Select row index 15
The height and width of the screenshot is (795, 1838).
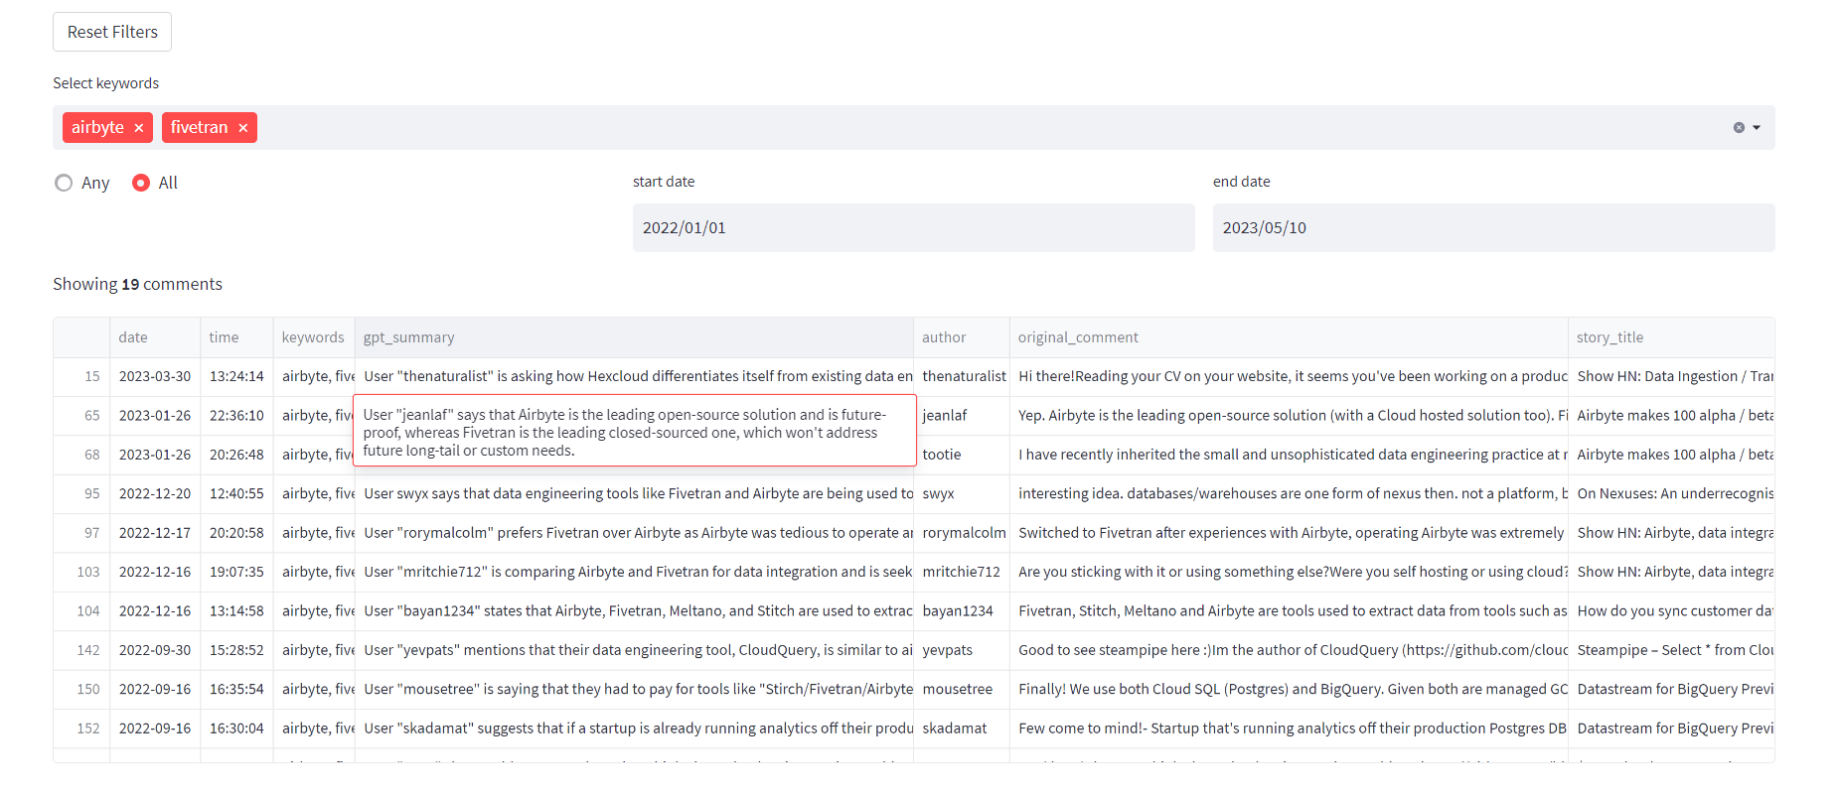click(x=81, y=376)
